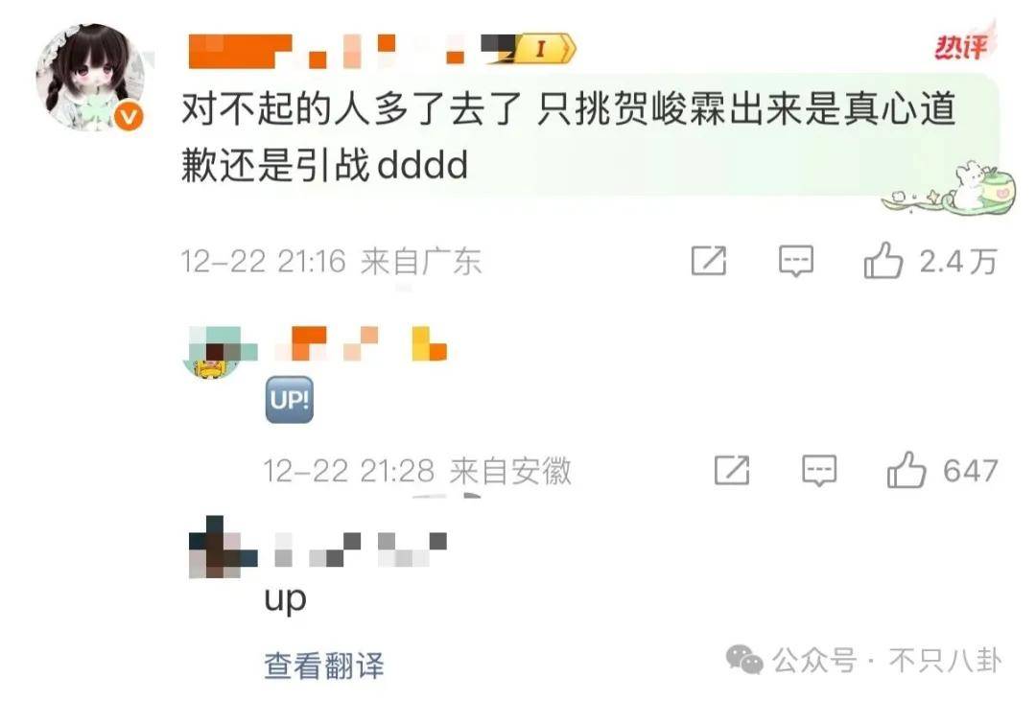The image size is (1036, 701).
Task: Open the first replier's pixelated avatar
Action: (220, 354)
